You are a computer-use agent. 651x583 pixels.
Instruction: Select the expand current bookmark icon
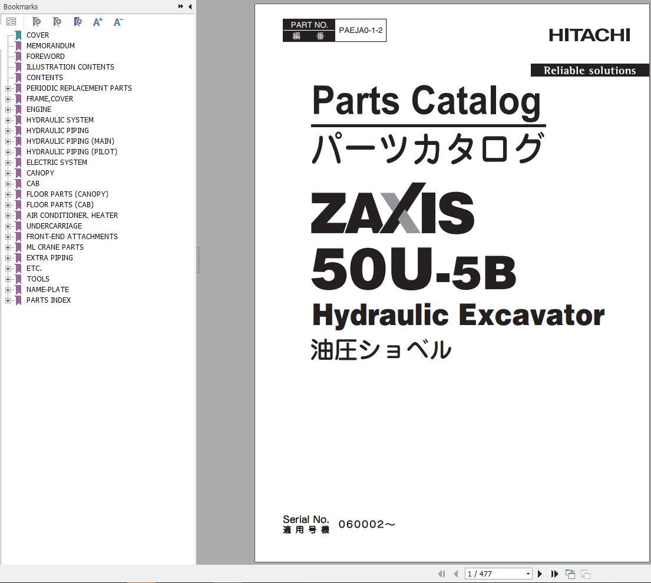coord(77,22)
